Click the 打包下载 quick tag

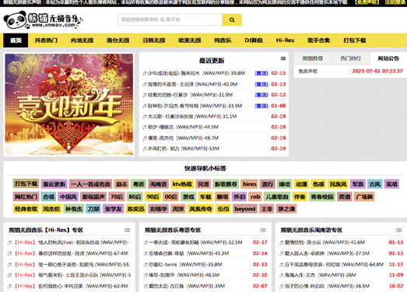pos(26,184)
